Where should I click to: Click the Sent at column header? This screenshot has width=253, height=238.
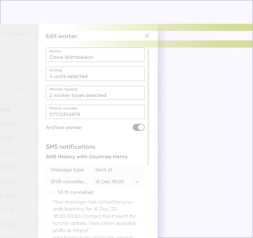[104, 170]
